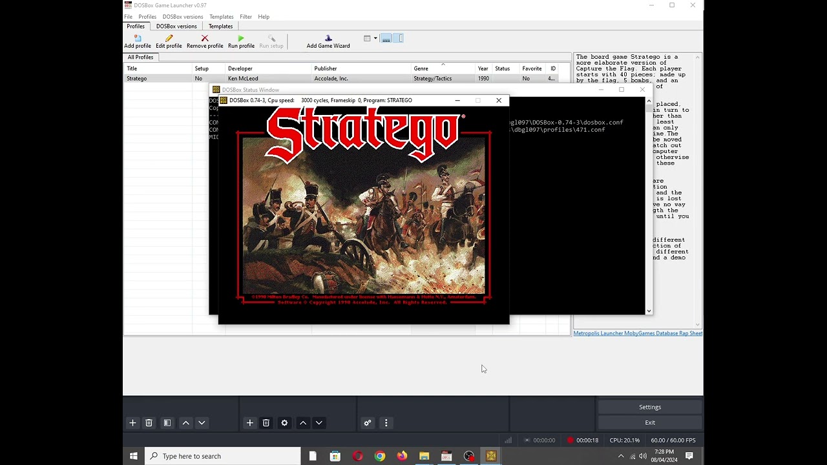Image resolution: width=827 pixels, height=465 pixels.
Task: Click the second OBS plus add icon
Action: (x=250, y=423)
